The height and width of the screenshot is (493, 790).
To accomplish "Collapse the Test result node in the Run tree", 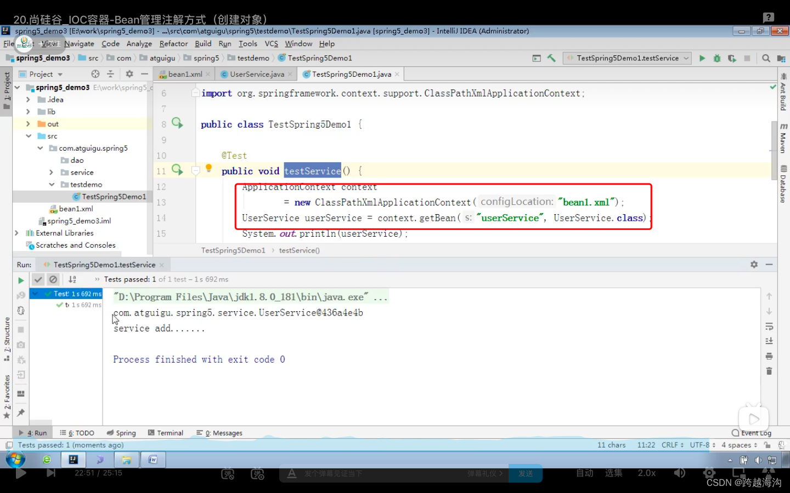I will pos(35,294).
